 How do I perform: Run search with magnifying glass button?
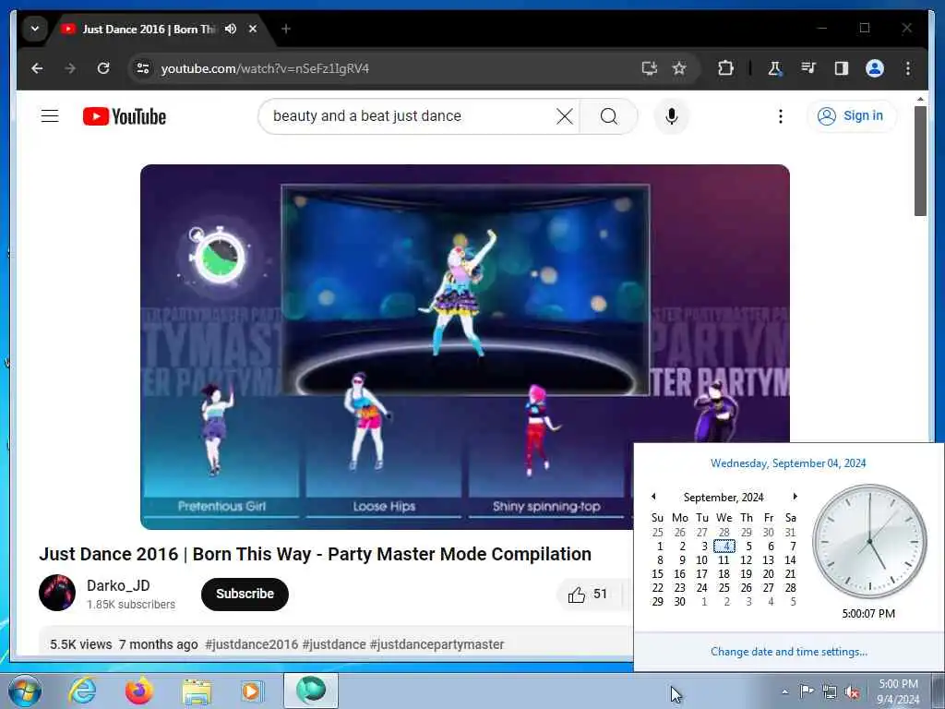(609, 115)
